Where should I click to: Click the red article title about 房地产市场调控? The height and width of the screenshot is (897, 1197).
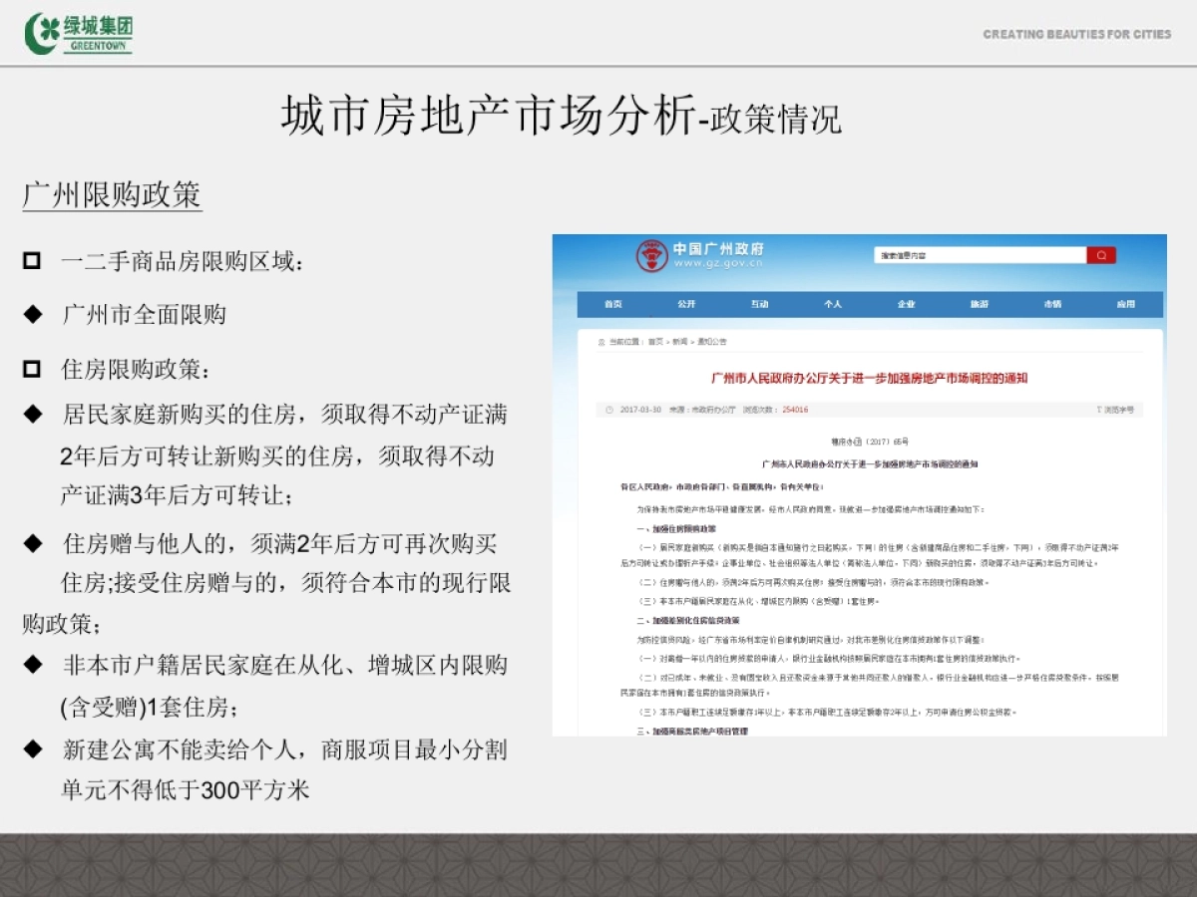(868, 379)
